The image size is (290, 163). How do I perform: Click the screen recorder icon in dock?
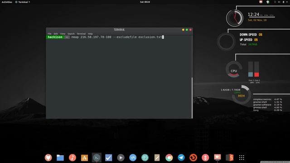tap(217, 157)
